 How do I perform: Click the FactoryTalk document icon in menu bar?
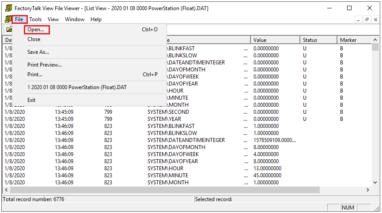[8, 19]
